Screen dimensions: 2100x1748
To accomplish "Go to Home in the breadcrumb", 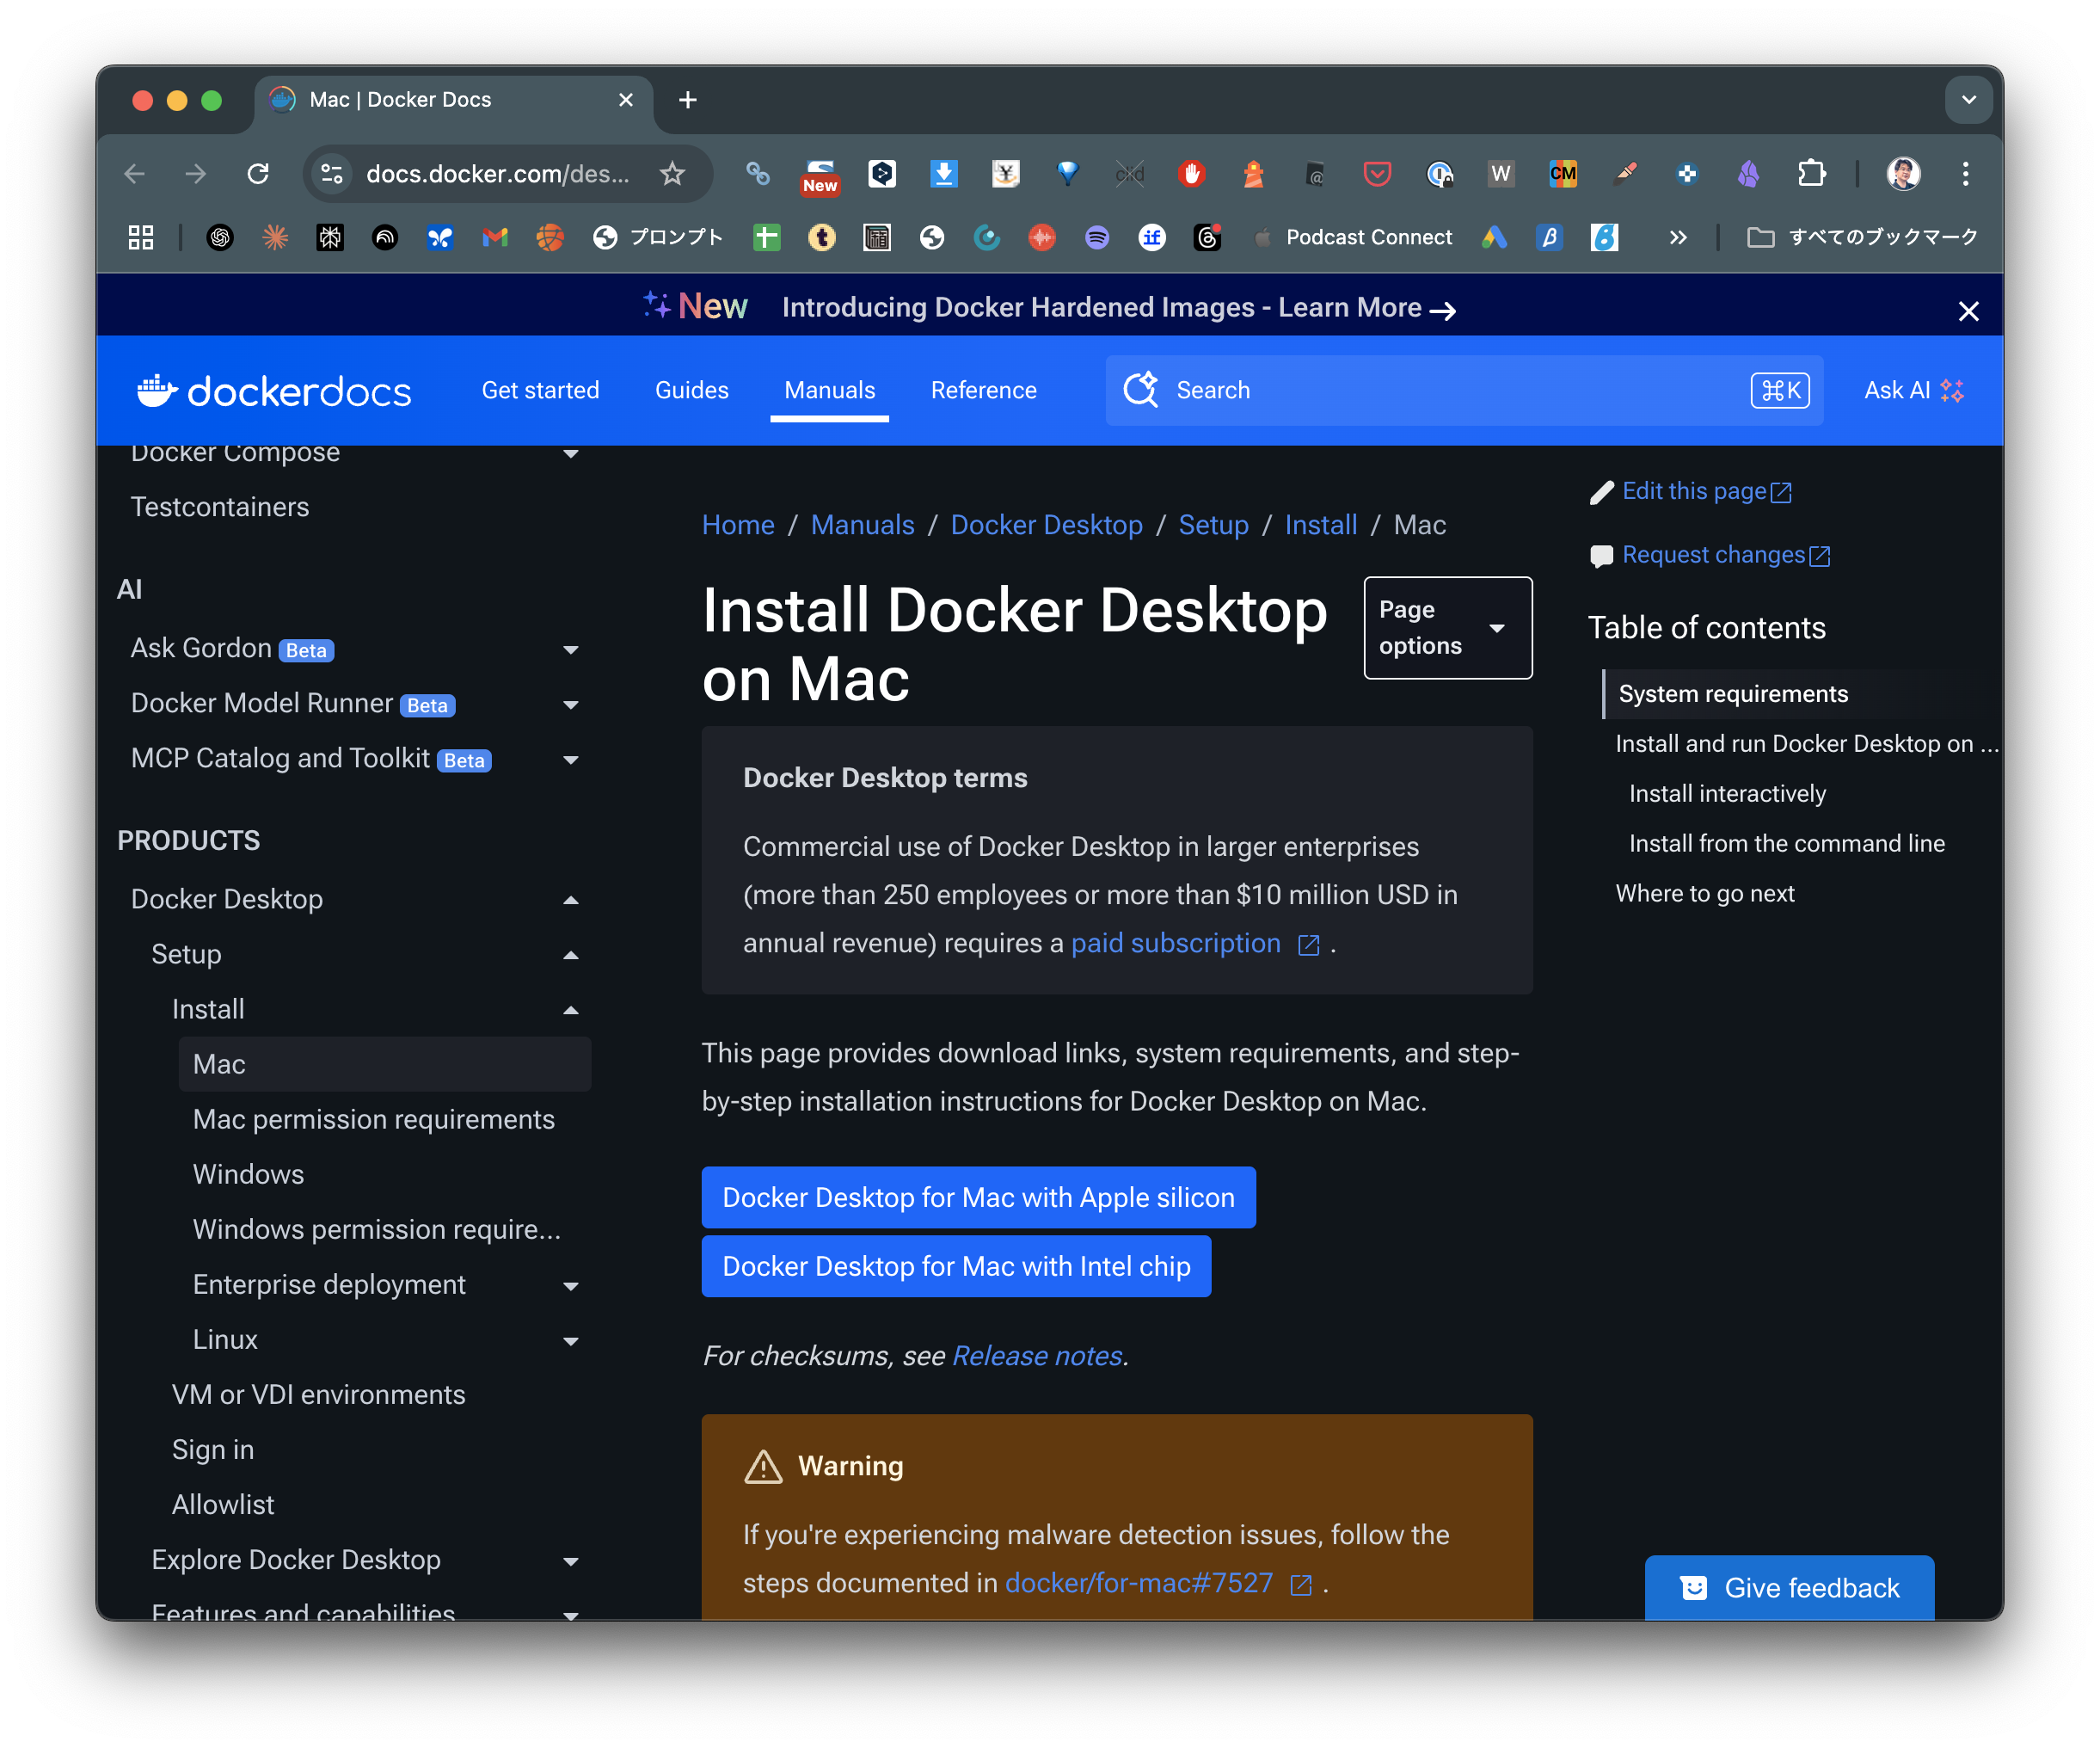I will coord(738,524).
